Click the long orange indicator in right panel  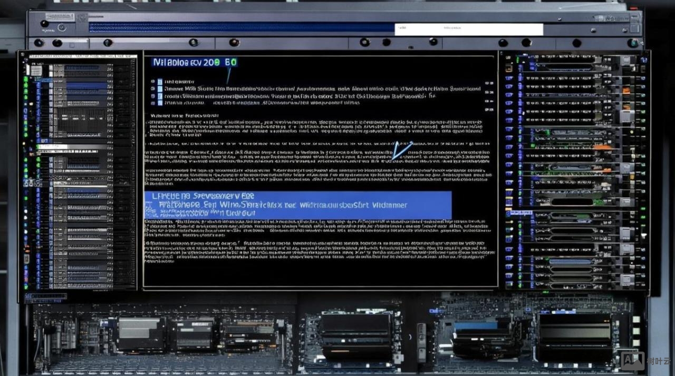[x=602, y=147]
